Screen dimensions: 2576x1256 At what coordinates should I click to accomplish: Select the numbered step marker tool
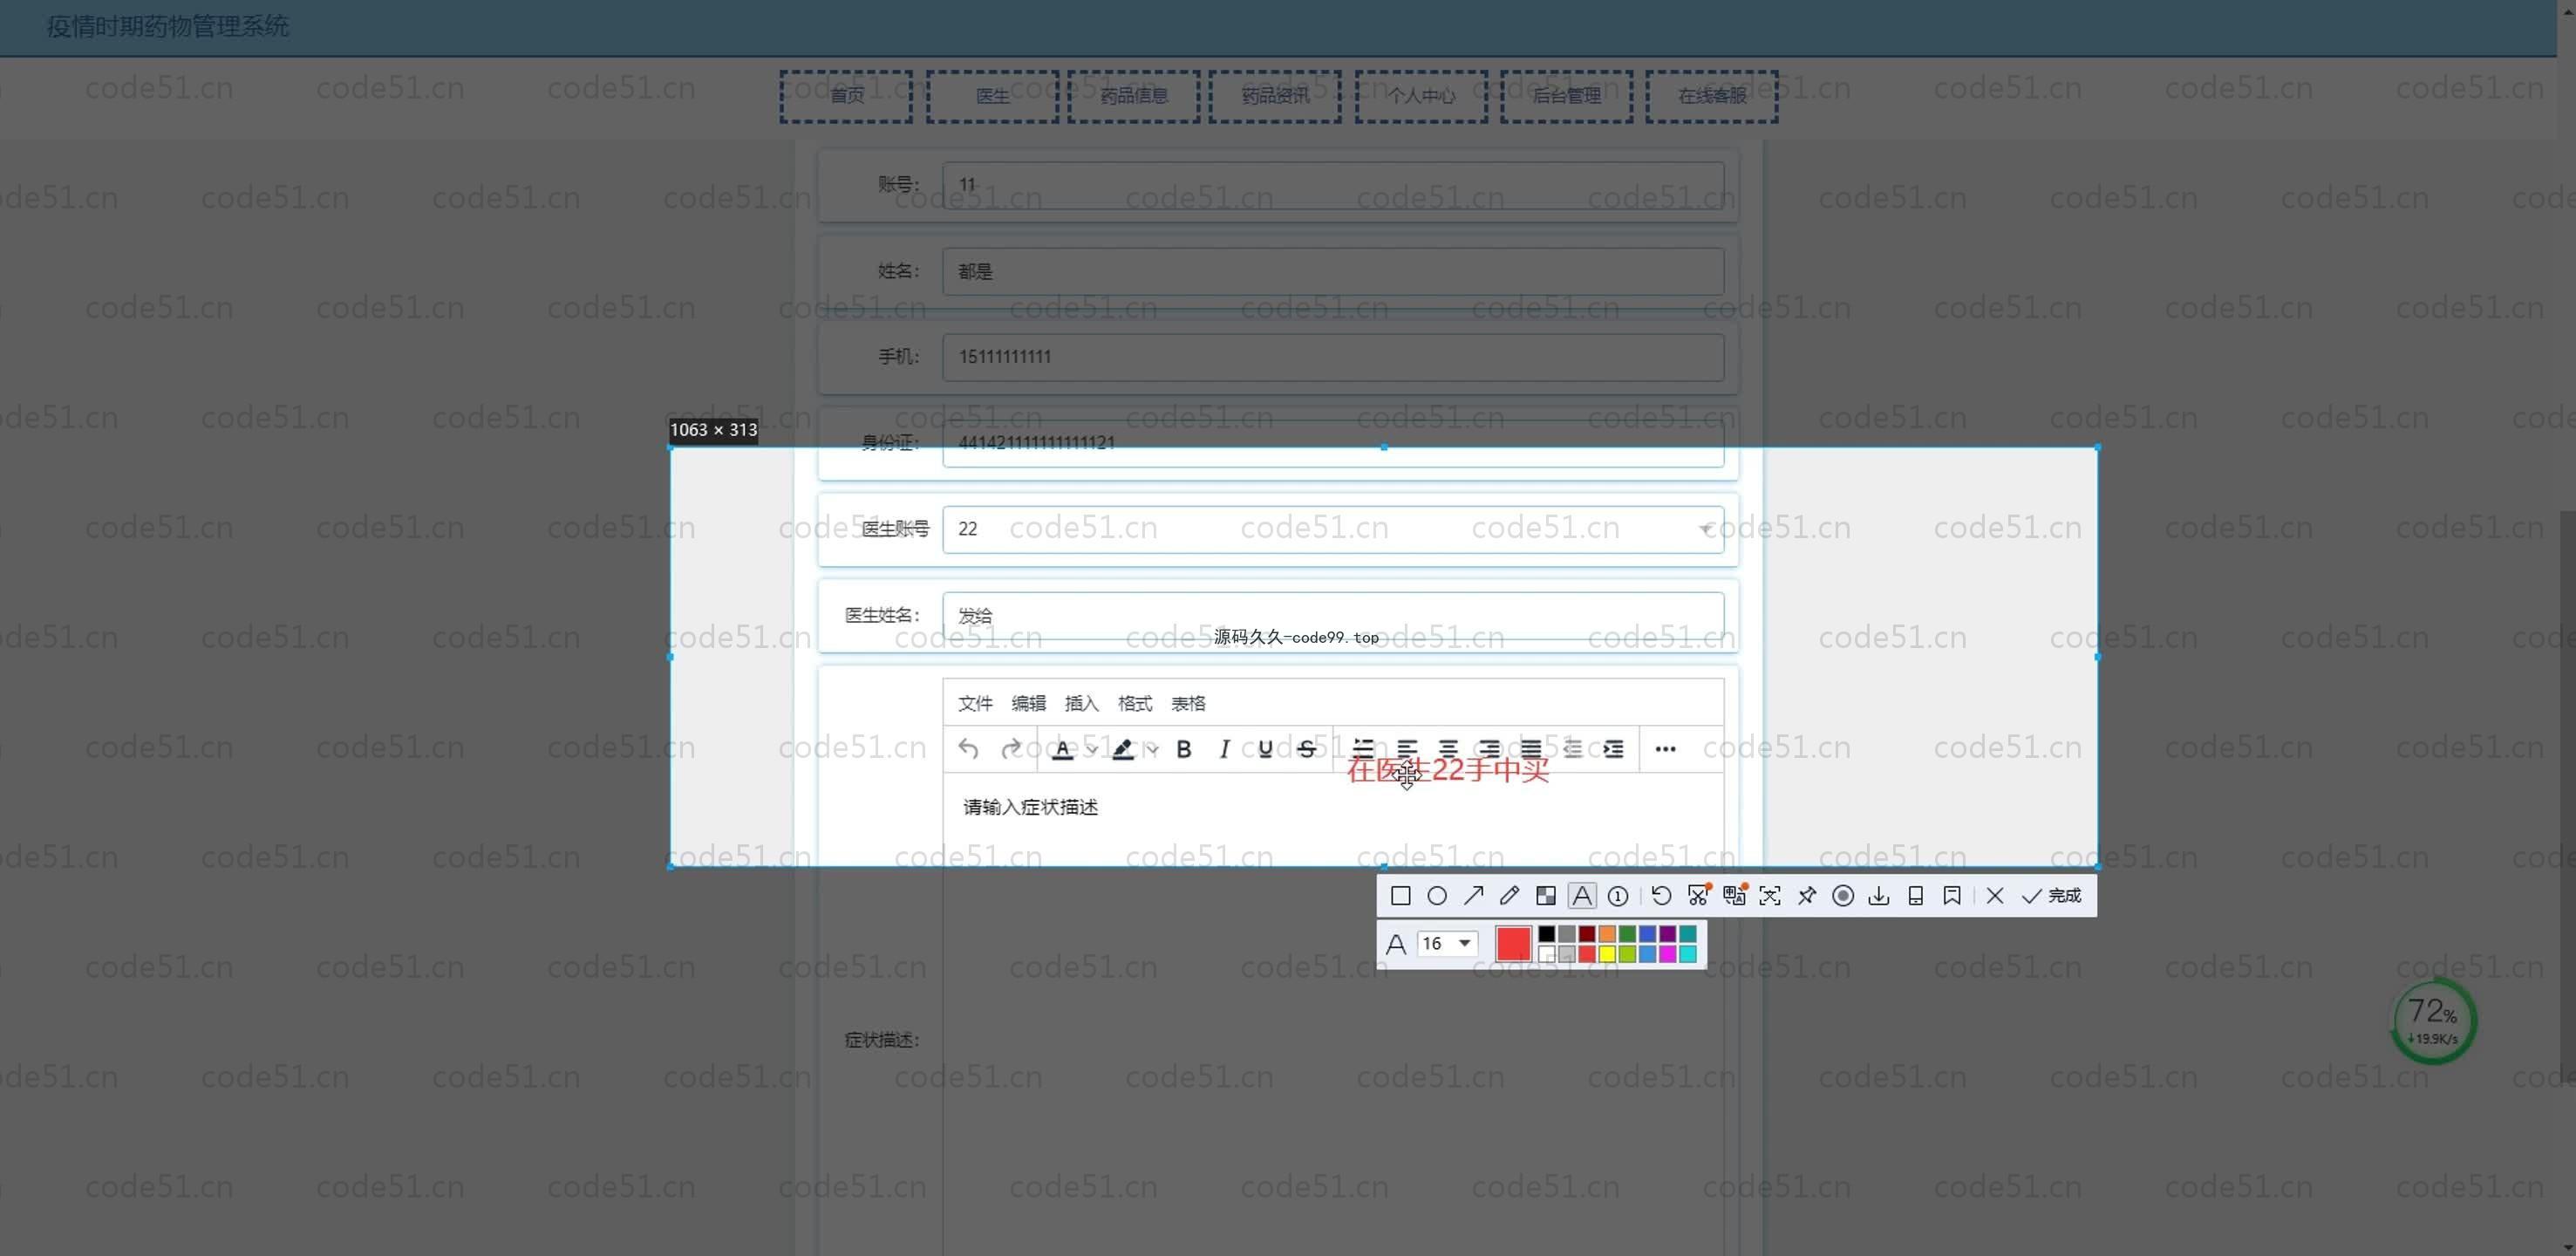tap(1618, 896)
